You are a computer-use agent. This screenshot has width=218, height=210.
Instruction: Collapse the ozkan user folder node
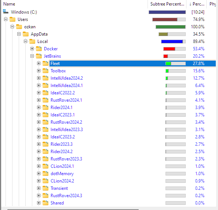[x=12, y=26]
